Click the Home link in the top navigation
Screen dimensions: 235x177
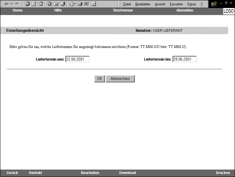coord(18,10)
